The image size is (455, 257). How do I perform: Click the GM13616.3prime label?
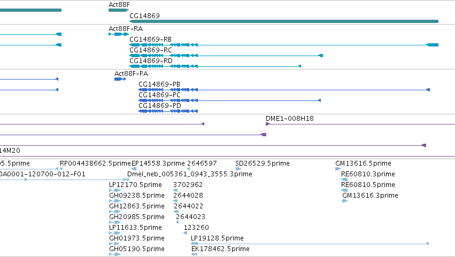pyautogui.click(x=371, y=196)
